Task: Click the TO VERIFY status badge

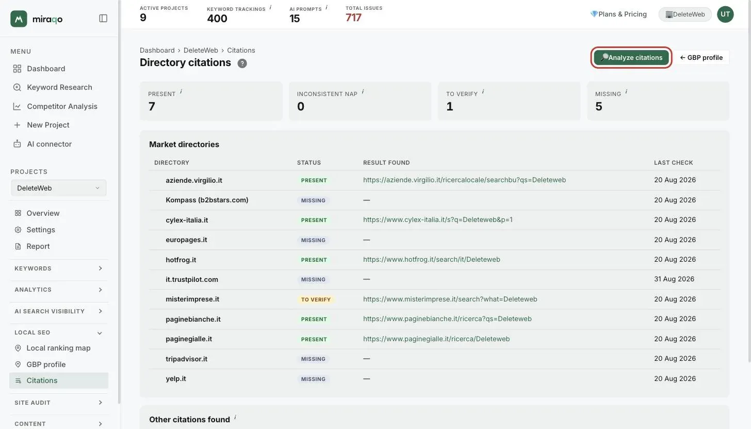Action: [x=316, y=299]
